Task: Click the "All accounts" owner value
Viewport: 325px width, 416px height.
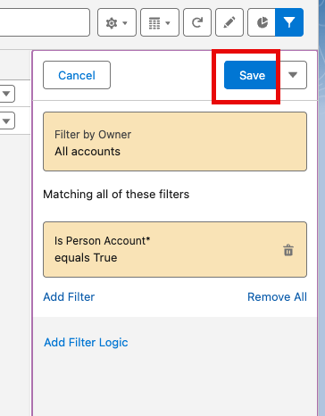Action: 87,152
